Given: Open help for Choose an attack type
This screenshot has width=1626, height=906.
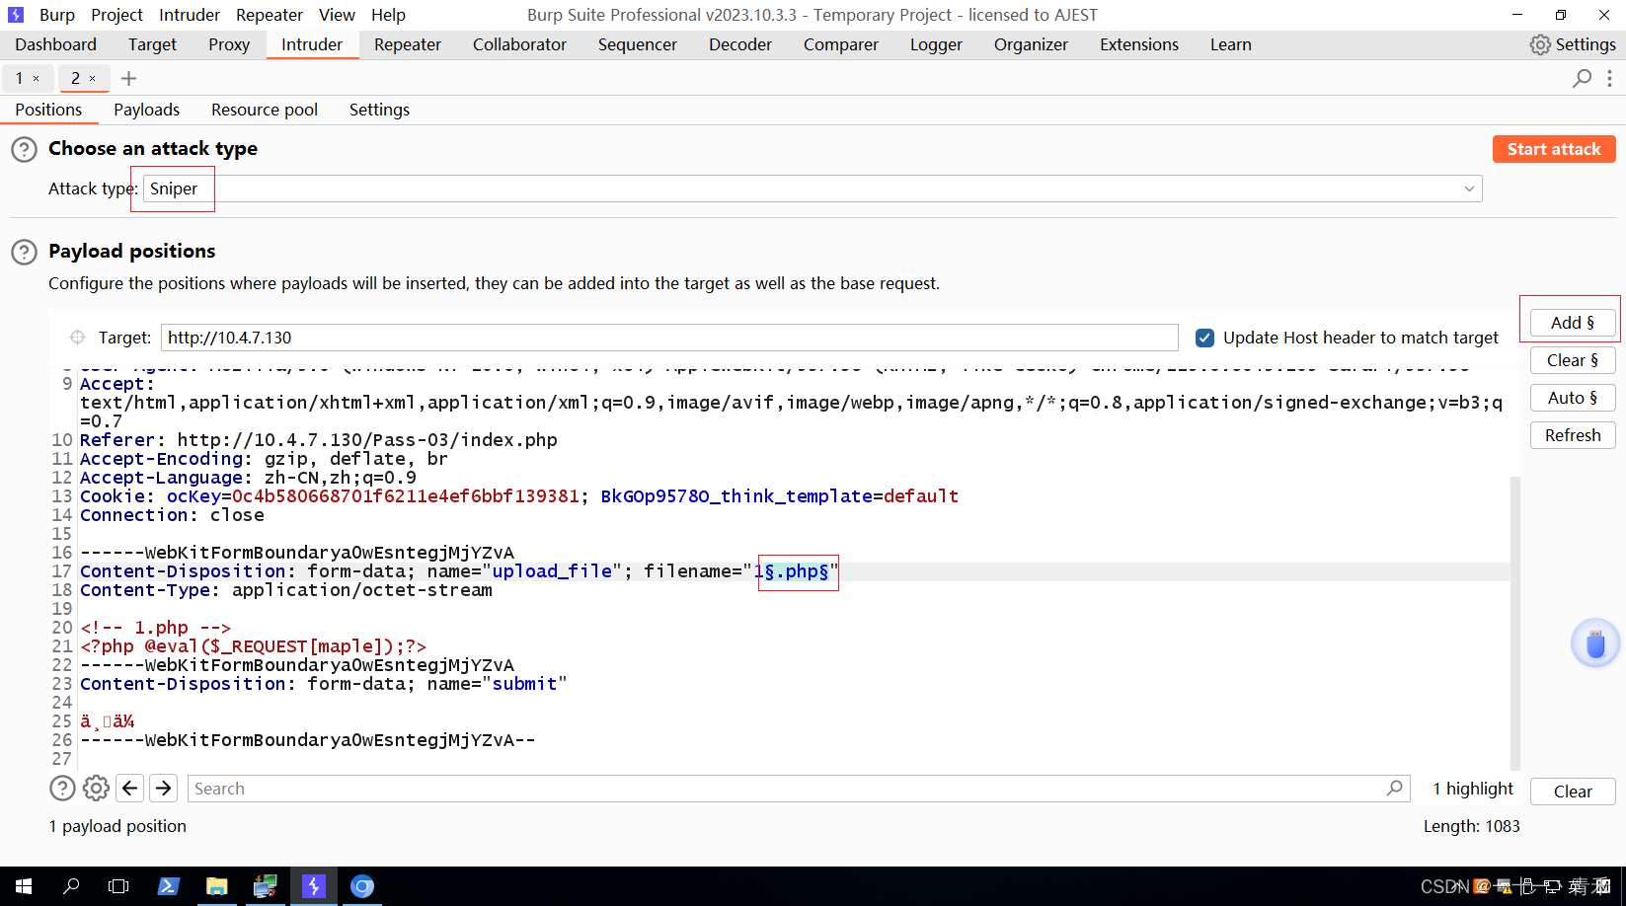Looking at the screenshot, I should [x=24, y=150].
